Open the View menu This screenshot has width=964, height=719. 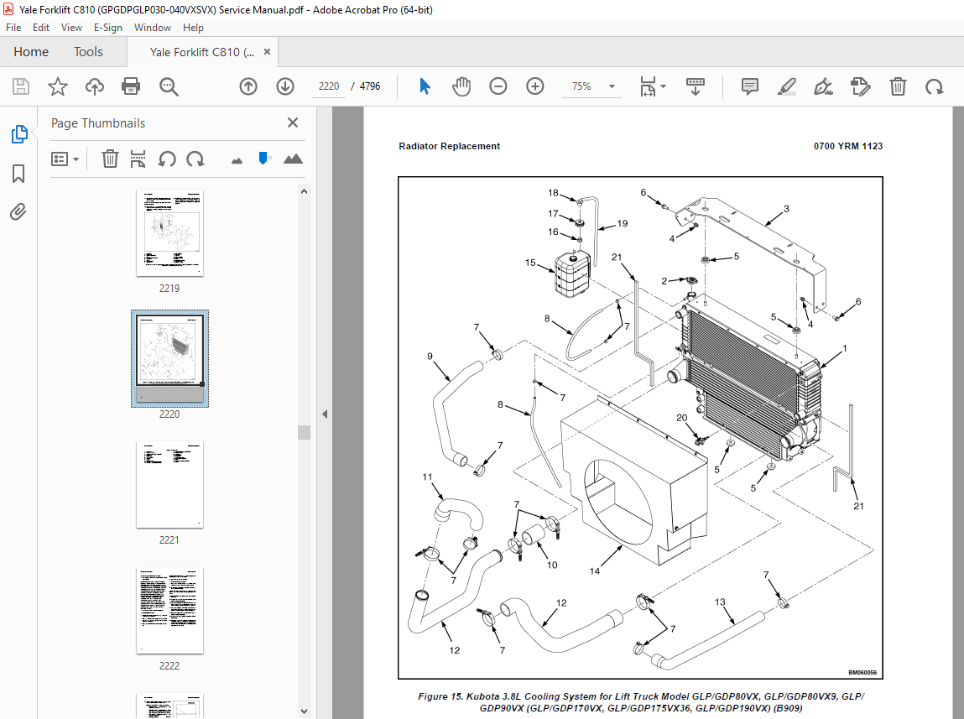click(71, 28)
